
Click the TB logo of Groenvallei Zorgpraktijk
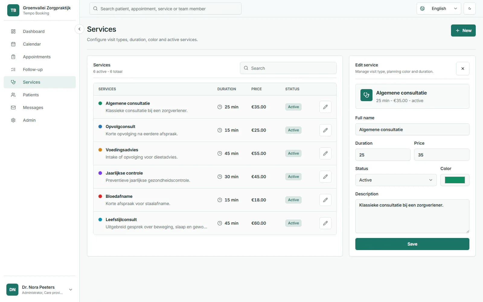point(13,10)
